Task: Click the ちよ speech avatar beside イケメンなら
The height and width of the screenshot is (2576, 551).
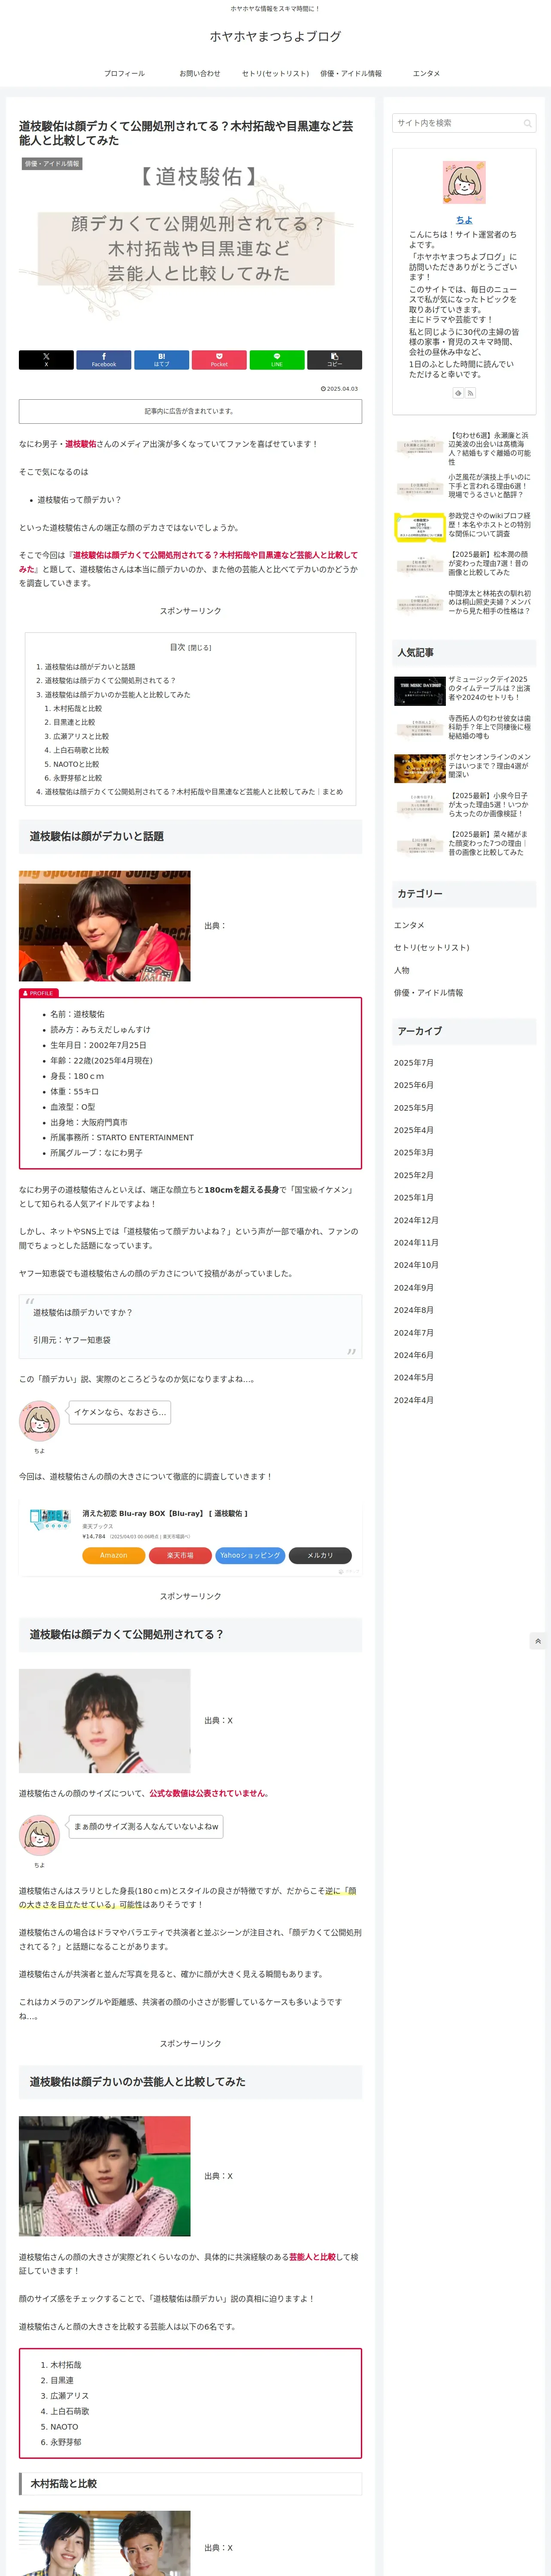Action: pos(40,1421)
